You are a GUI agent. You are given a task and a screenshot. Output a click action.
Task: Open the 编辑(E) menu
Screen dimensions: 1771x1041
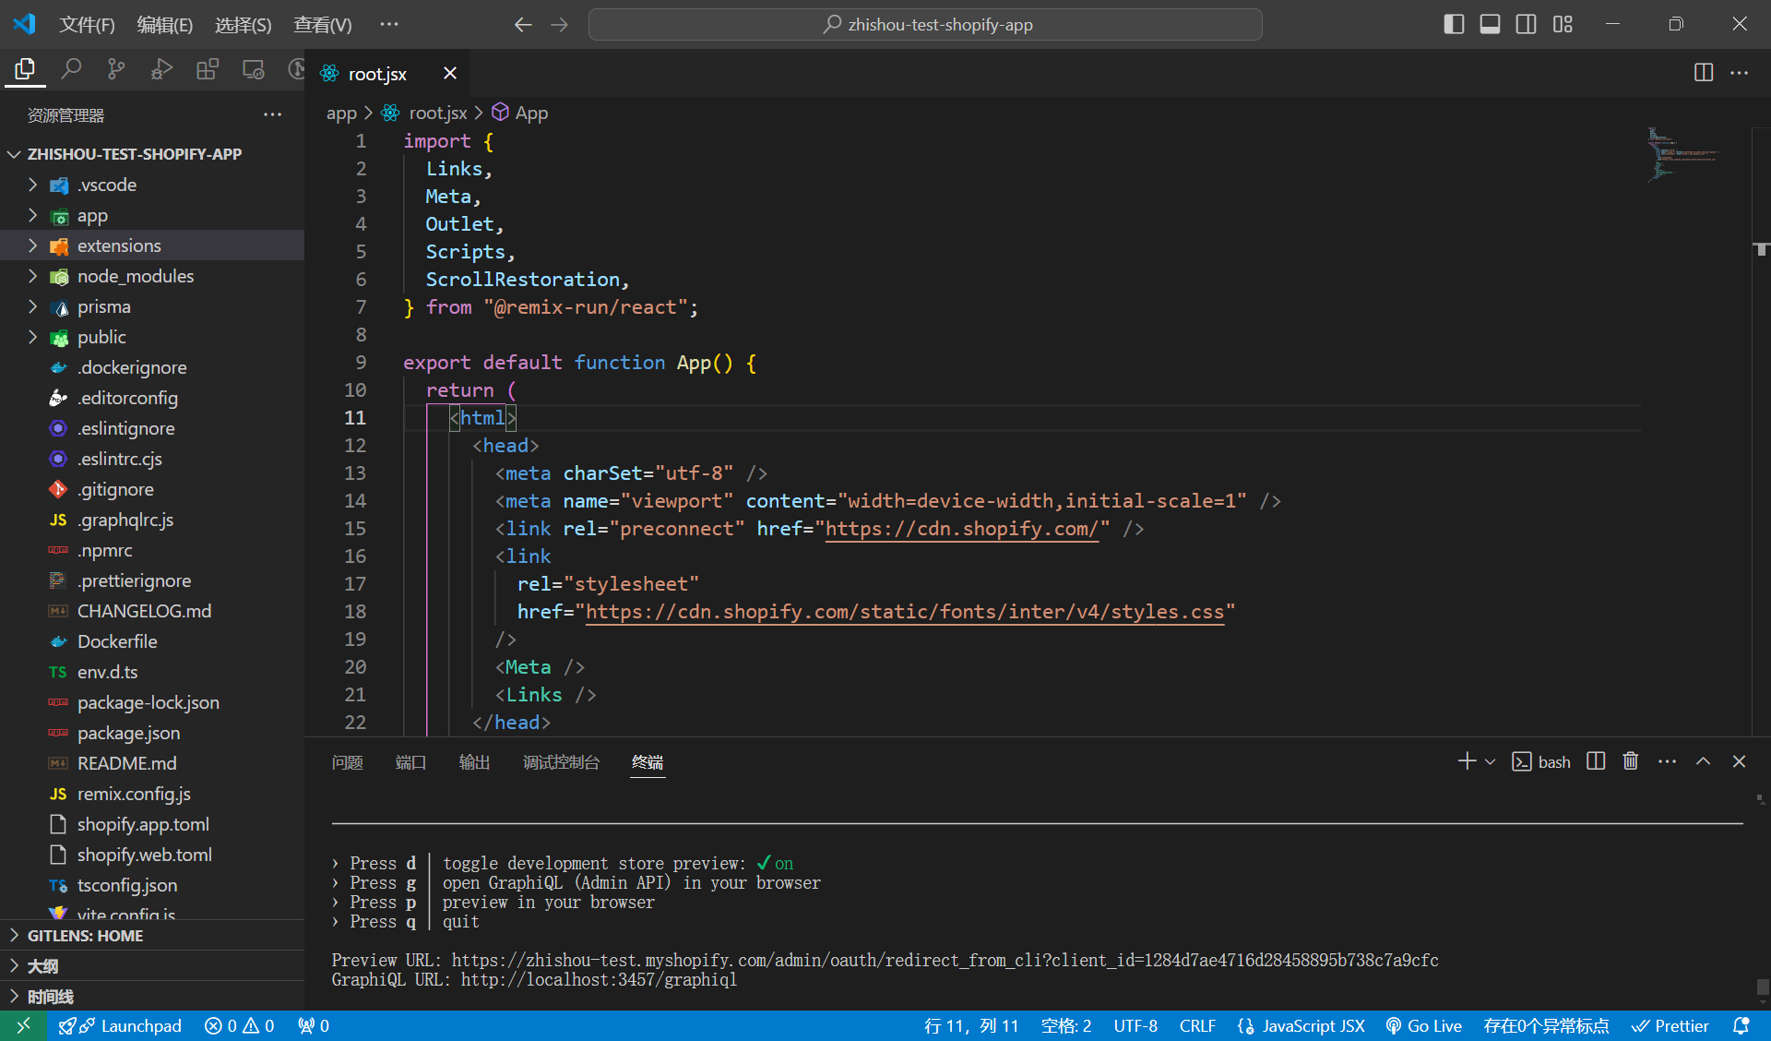[x=165, y=25]
